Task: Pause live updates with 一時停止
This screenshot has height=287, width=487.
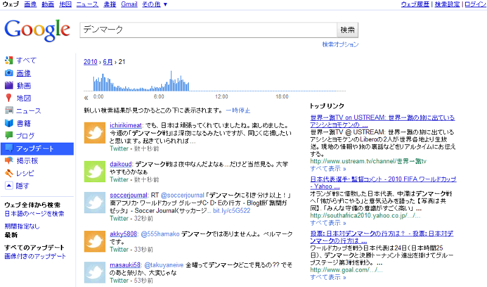Action: click(238, 110)
